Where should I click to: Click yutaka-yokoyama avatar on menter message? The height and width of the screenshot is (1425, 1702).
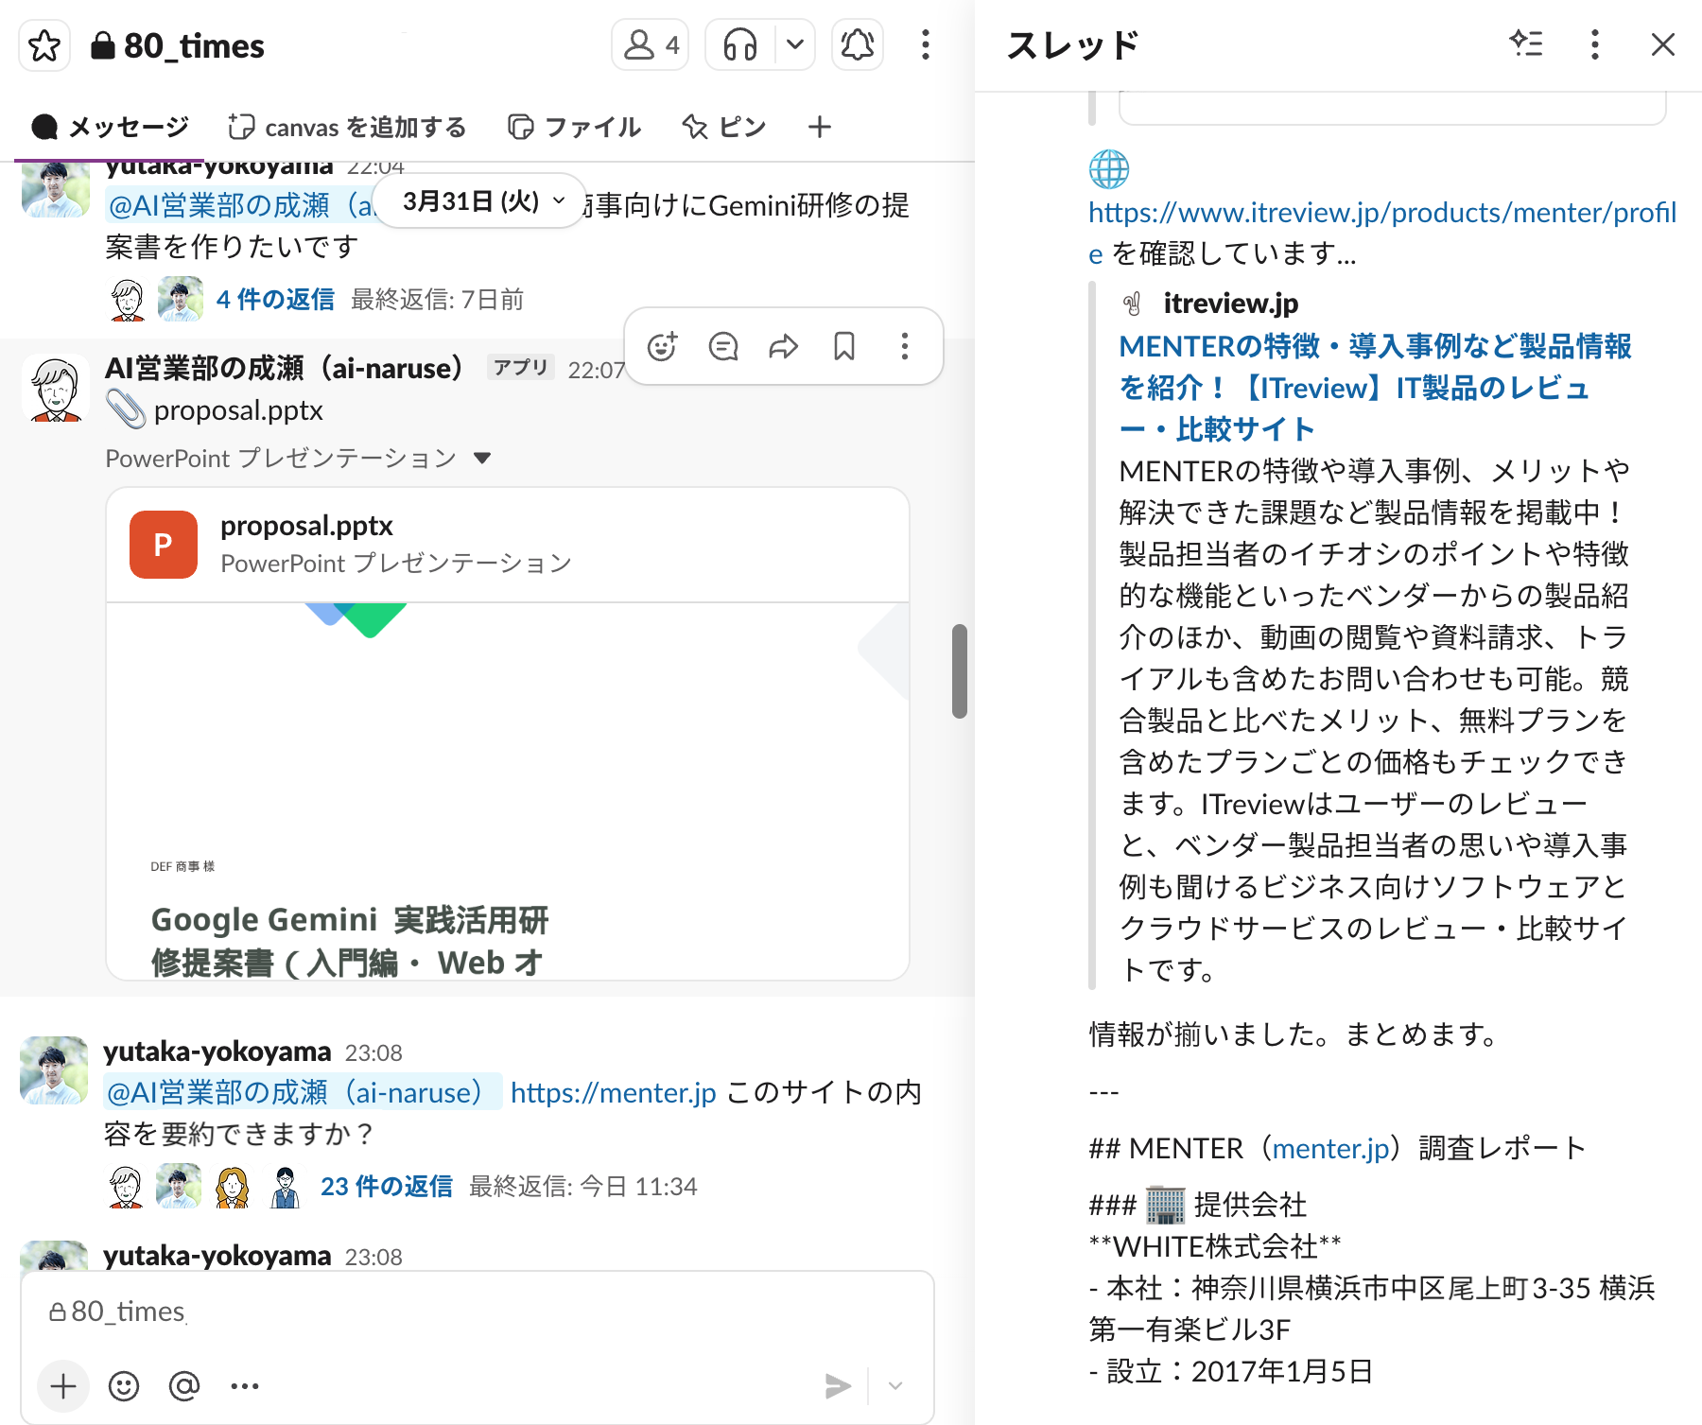click(54, 1070)
